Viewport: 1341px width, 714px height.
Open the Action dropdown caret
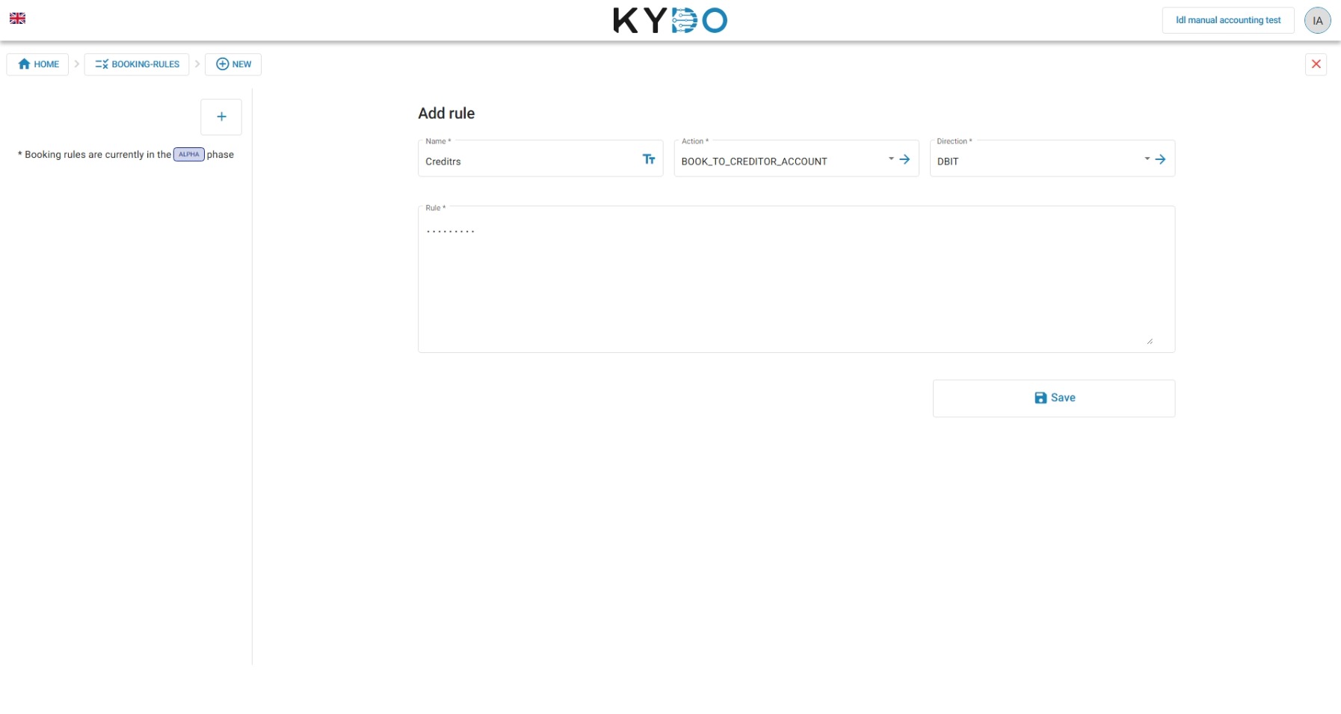click(x=891, y=159)
